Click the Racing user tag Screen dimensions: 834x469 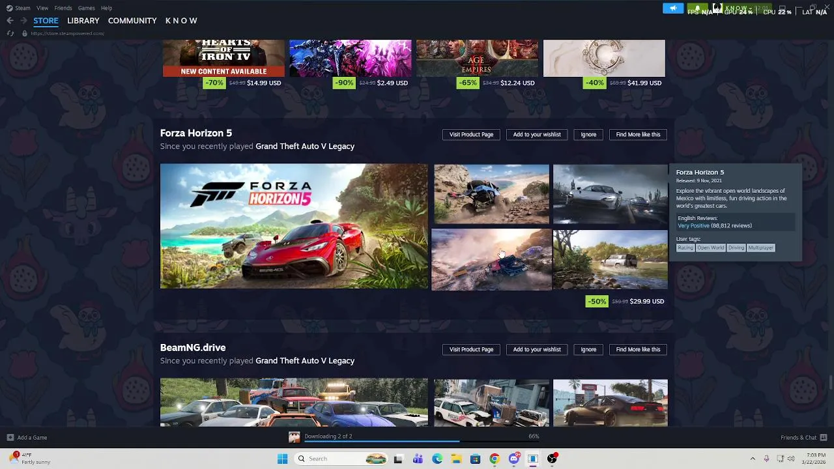pos(685,248)
